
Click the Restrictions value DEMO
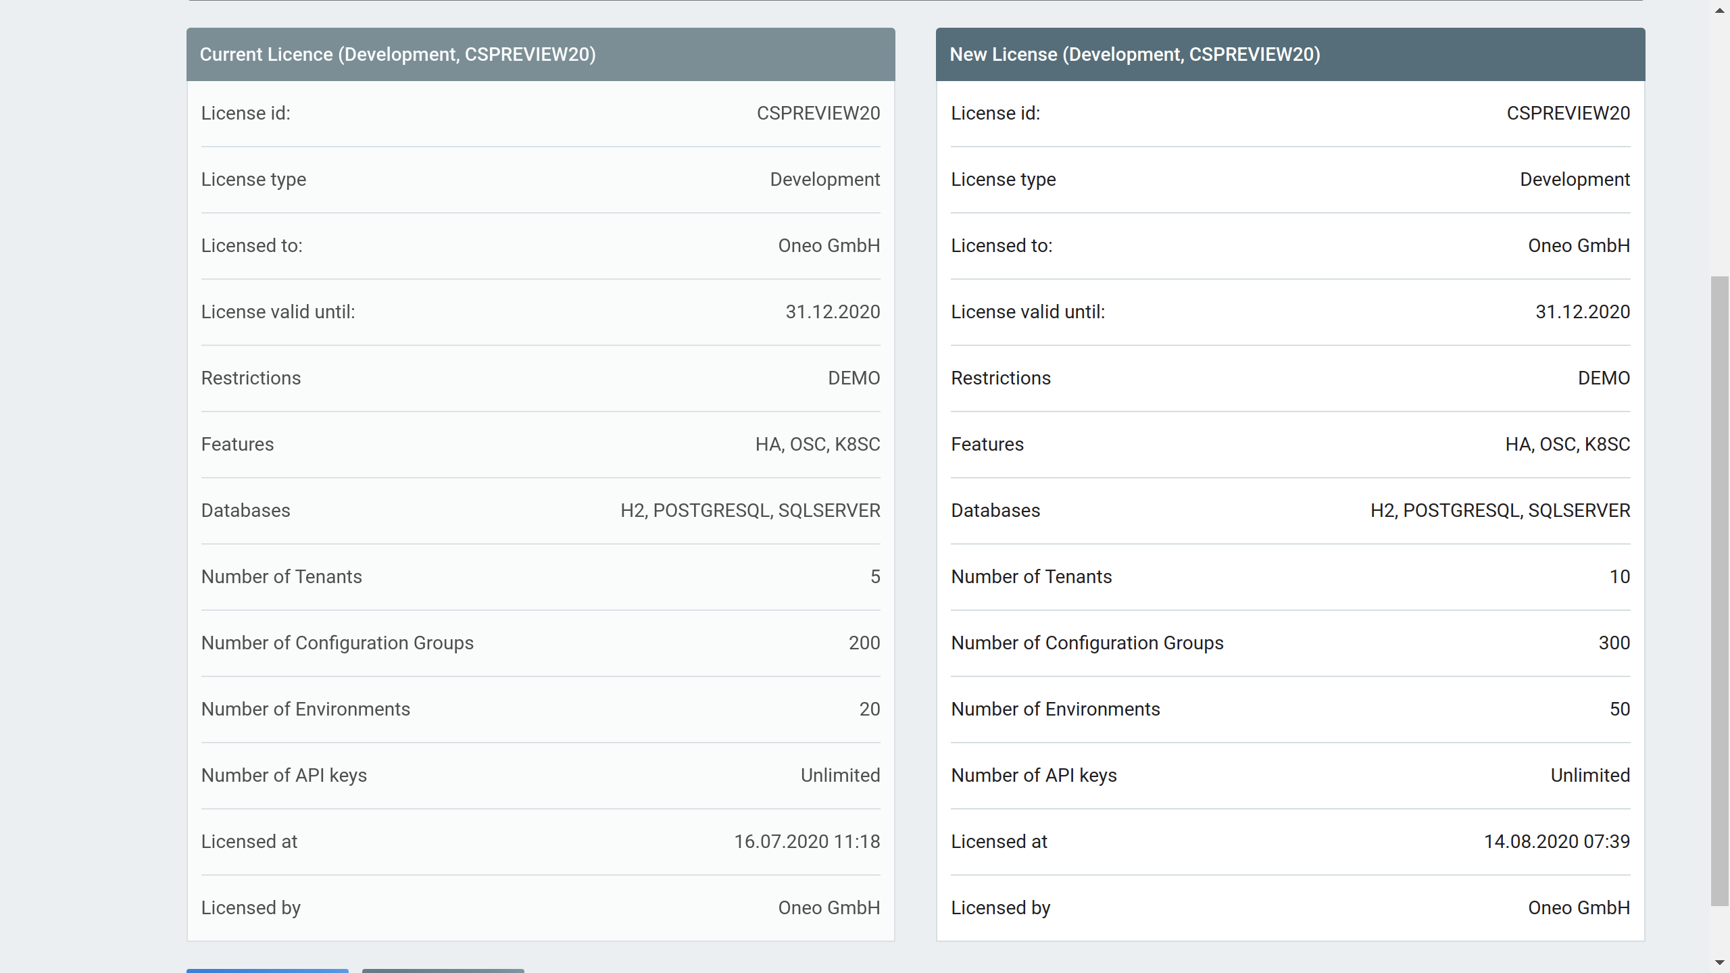[x=854, y=378]
